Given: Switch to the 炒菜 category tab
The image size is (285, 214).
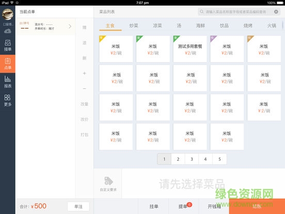Looking at the screenshot, I should click(x=134, y=26).
